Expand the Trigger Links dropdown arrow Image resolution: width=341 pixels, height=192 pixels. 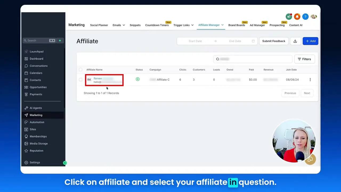(x=192, y=25)
